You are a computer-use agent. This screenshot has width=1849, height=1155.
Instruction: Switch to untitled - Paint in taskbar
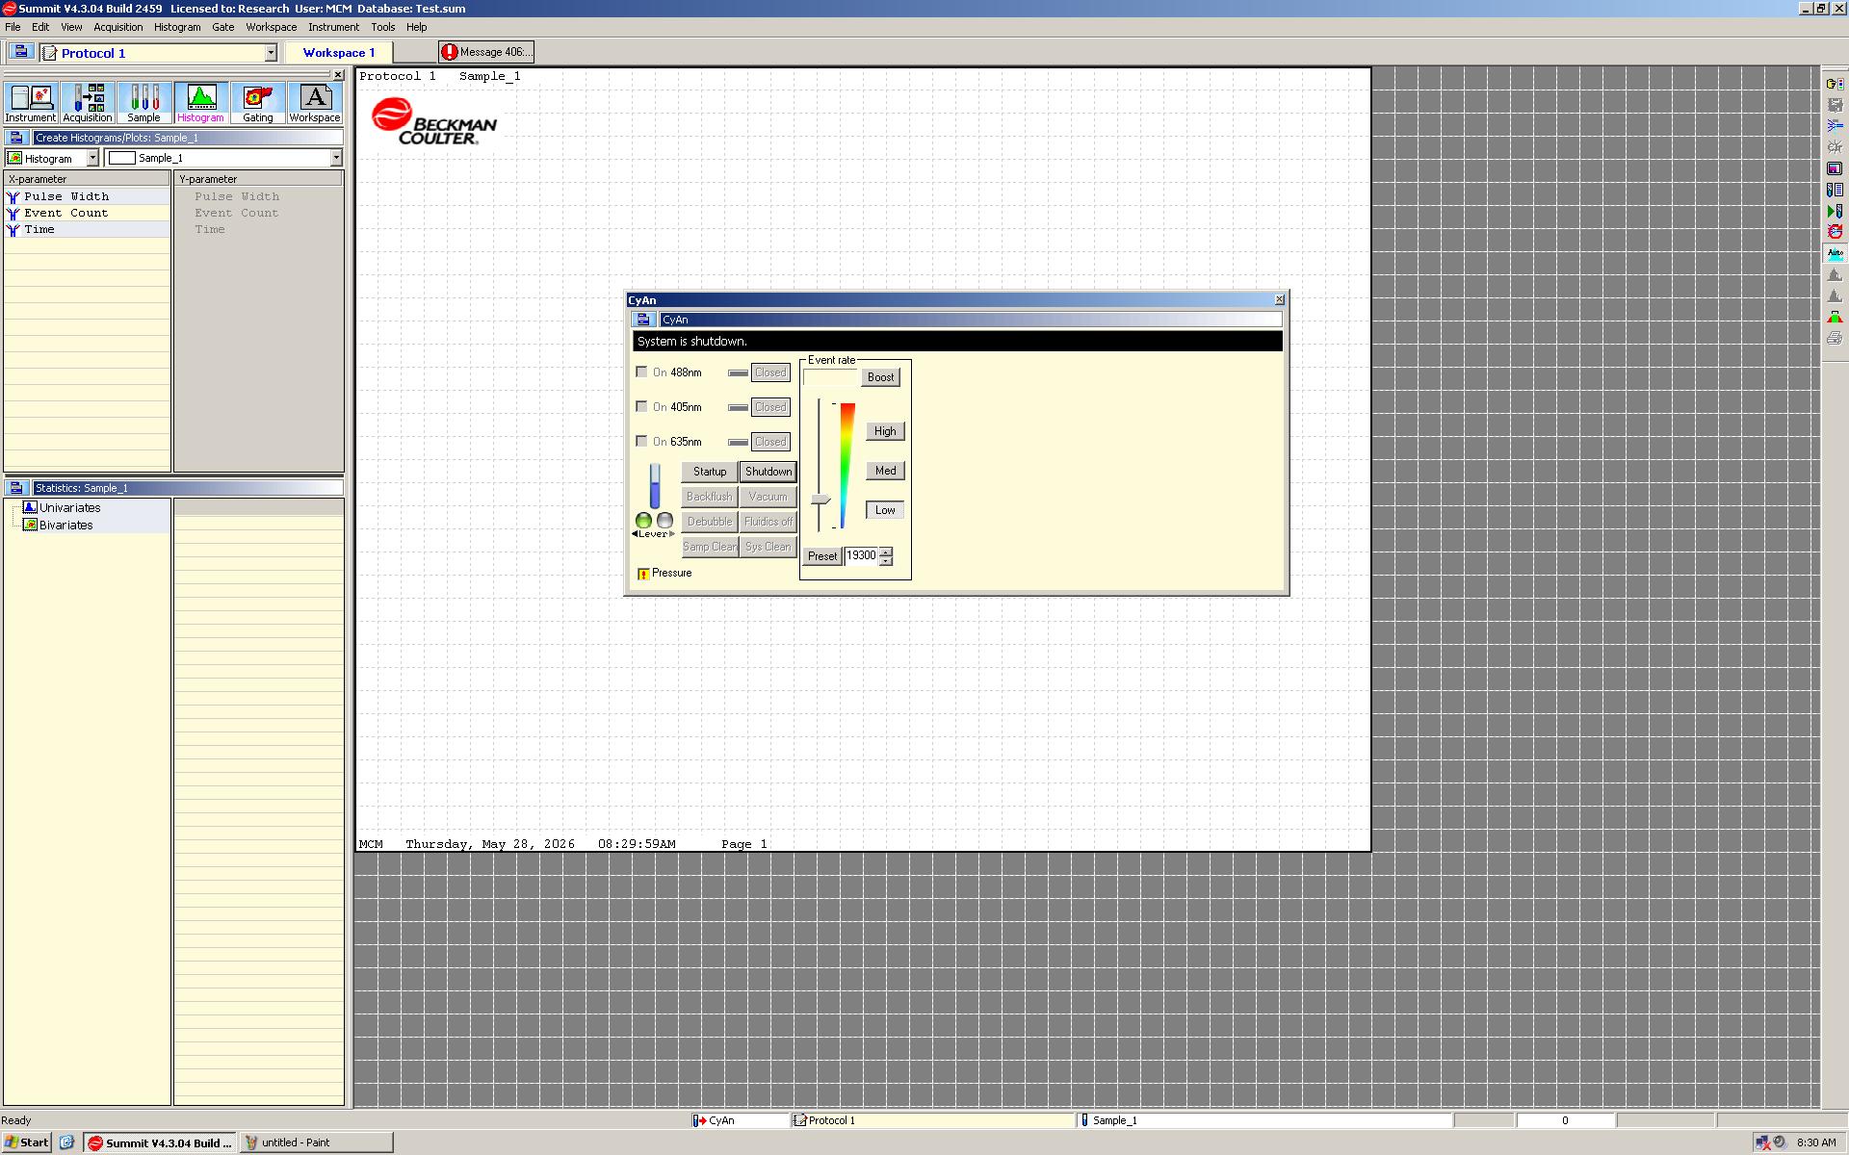pos(317,1142)
